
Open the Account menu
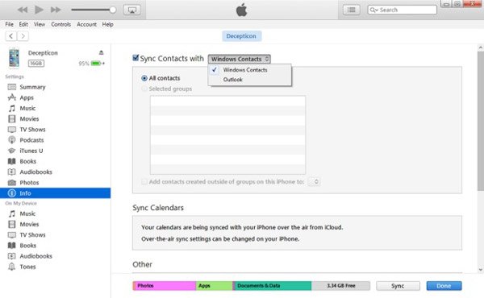point(86,24)
